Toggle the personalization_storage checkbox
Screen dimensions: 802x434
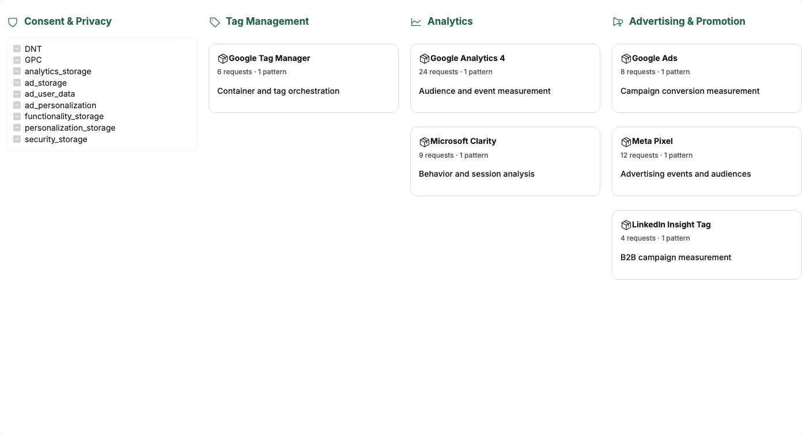tap(17, 128)
